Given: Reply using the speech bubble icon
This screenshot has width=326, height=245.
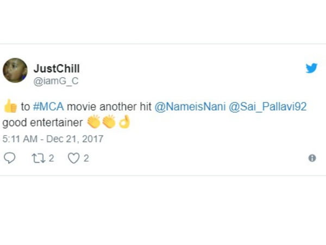Looking at the screenshot, I should coord(9,158).
